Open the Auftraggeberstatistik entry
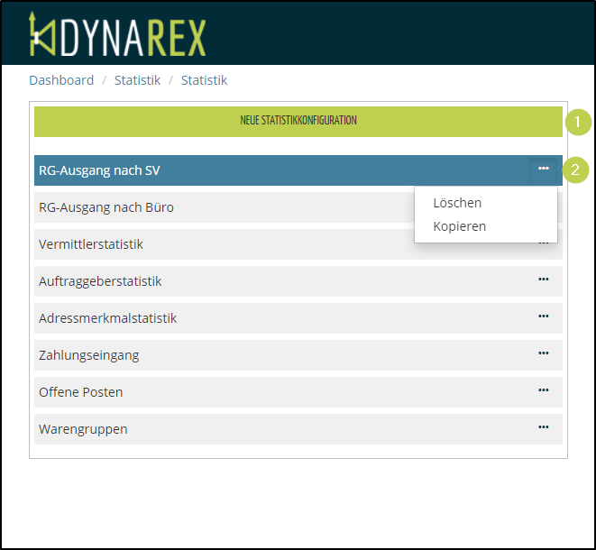This screenshot has height=550, width=596. coord(100,281)
